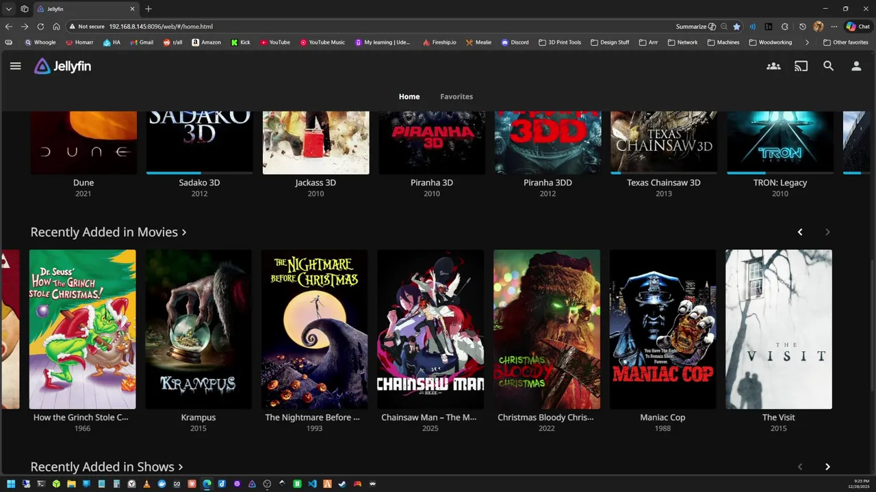Switch to the Home tab

pos(409,96)
